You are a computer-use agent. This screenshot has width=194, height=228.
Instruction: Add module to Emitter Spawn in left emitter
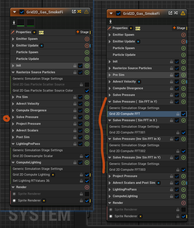87,39
